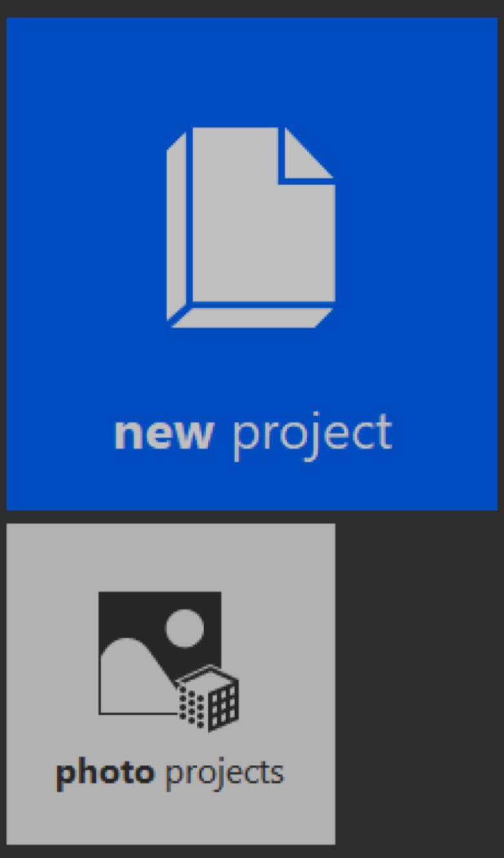
Task: Click gray tile background above the photo icon
Action: [x=171, y=556]
